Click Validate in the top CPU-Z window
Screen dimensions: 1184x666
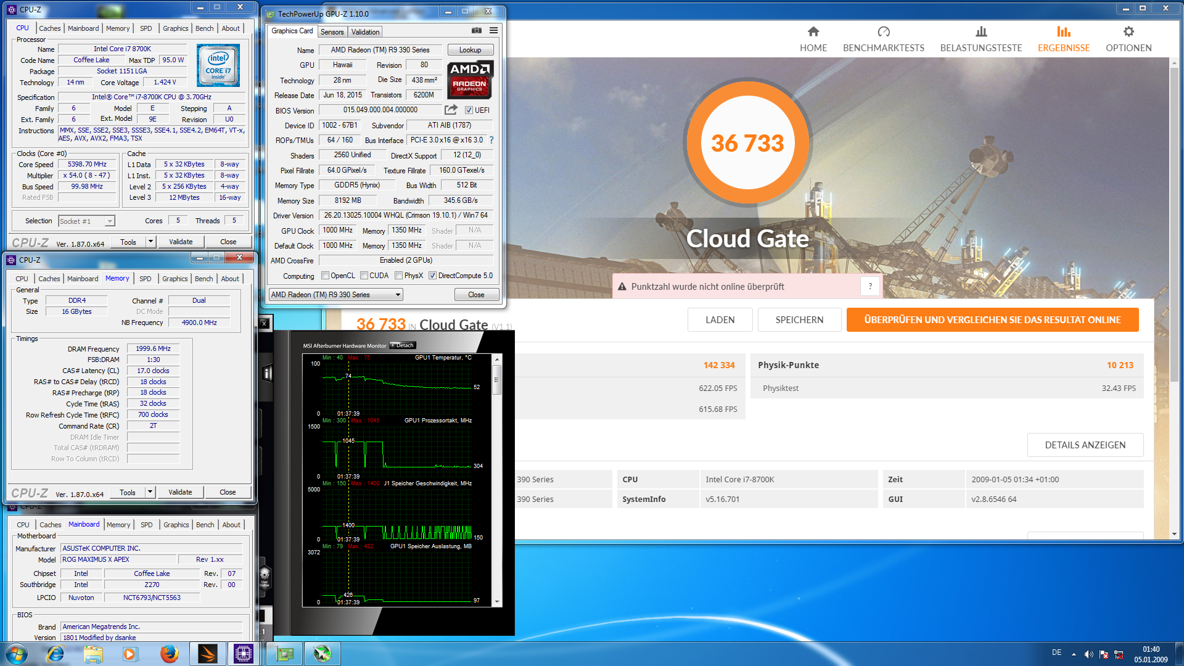coord(181,242)
